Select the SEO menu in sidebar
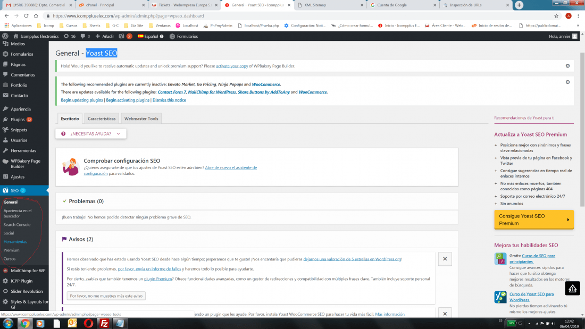Image resolution: width=585 pixels, height=329 pixels. click(24, 190)
